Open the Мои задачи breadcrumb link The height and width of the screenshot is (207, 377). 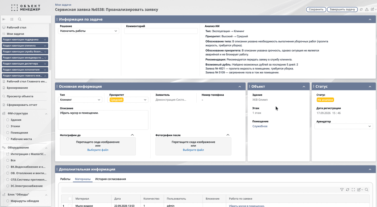[x=63, y=5]
